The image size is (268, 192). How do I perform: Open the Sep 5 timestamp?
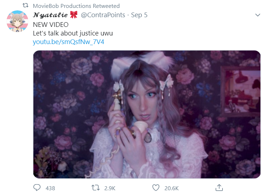(x=139, y=15)
